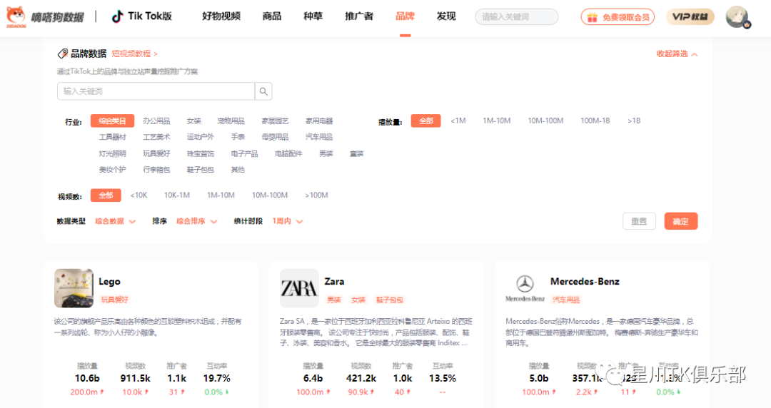771x408 pixels.
Task: Click the VIP权益 button
Action: point(690,16)
